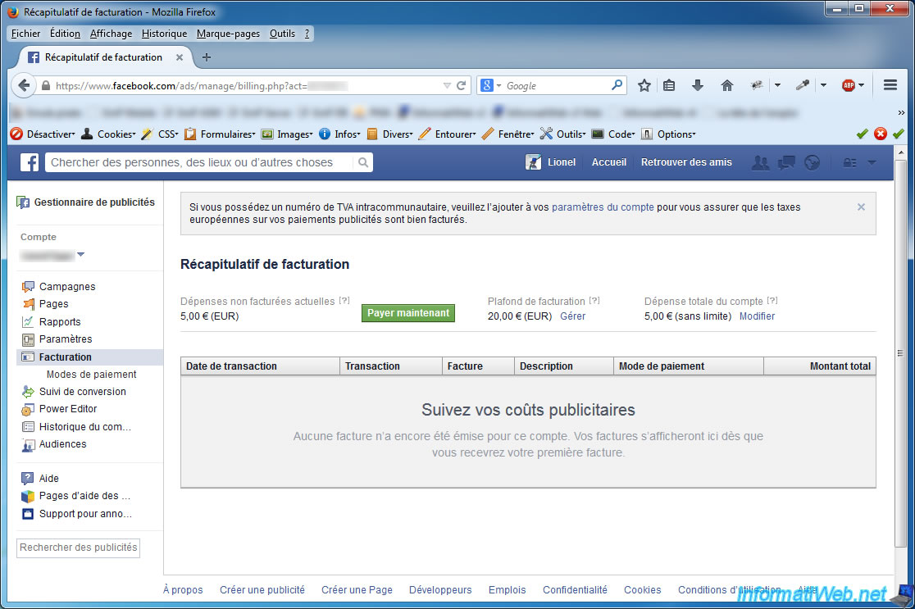Open Rapports in the sidebar
Screen dimensions: 915x609
(x=60, y=321)
